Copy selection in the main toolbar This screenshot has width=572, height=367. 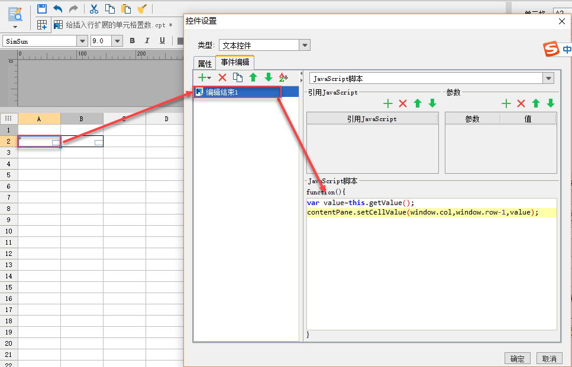click(110, 8)
